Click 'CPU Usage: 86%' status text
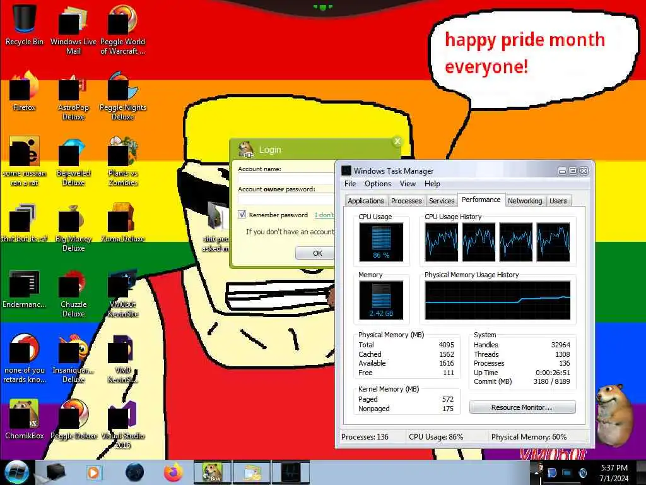Screen dimensions: 646x485 pyautogui.click(x=436, y=437)
